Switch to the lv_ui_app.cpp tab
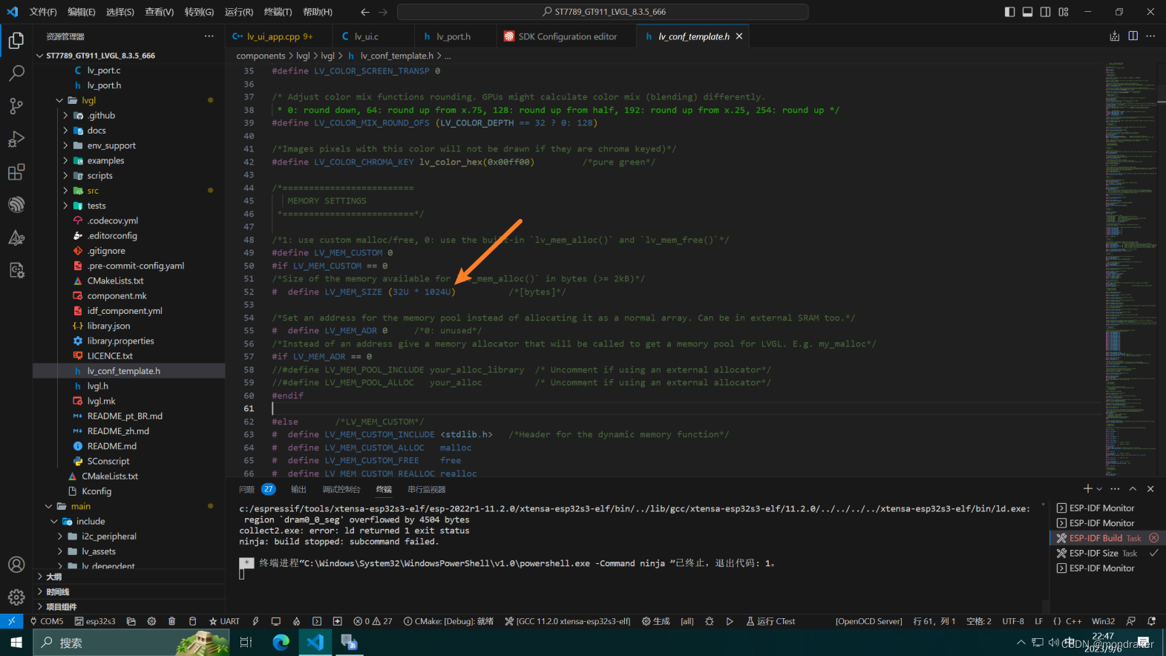Image resolution: width=1166 pixels, height=656 pixels. tap(280, 36)
